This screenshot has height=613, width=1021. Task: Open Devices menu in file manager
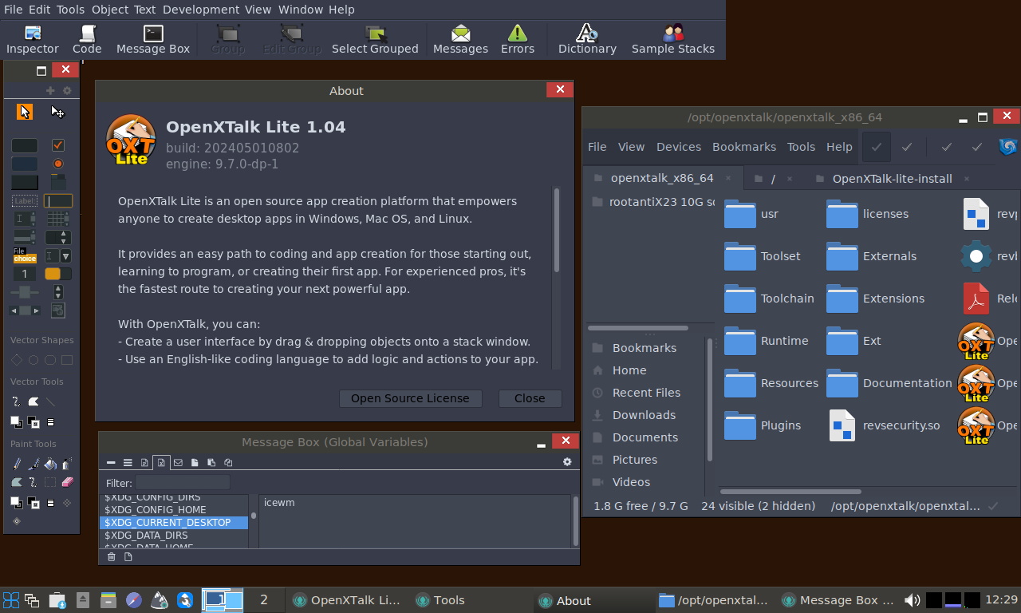pyautogui.click(x=679, y=147)
